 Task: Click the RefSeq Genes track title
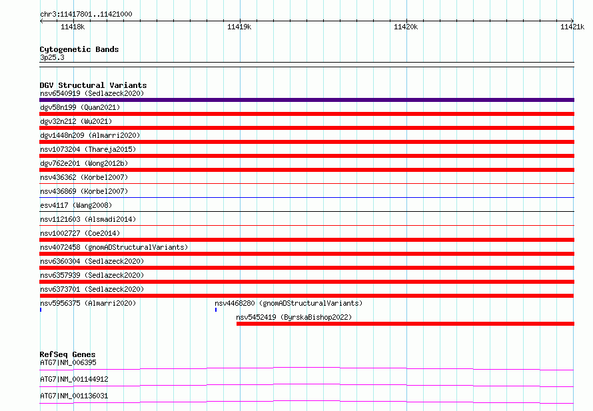pos(67,354)
